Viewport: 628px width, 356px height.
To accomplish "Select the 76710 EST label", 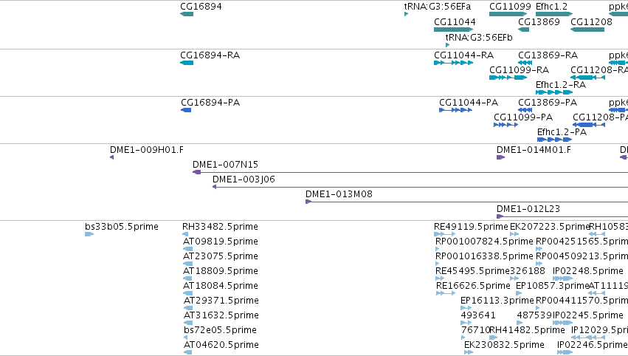I will [x=476, y=331].
